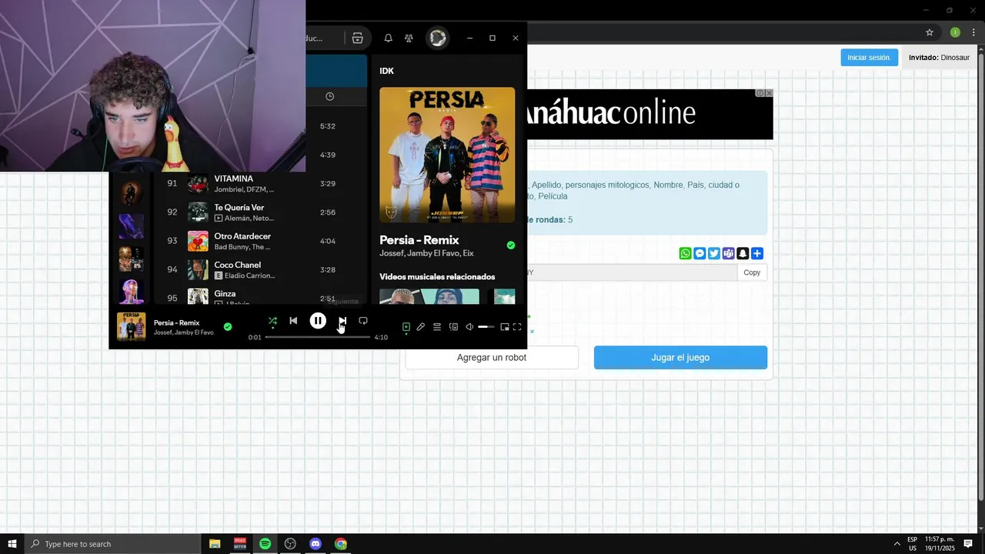Click Iniciar sesión button
The height and width of the screenshot is (554, 985).
[869, 58]
